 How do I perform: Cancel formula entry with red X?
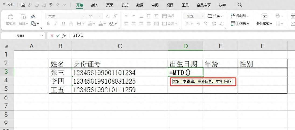(x=52, y=36)
